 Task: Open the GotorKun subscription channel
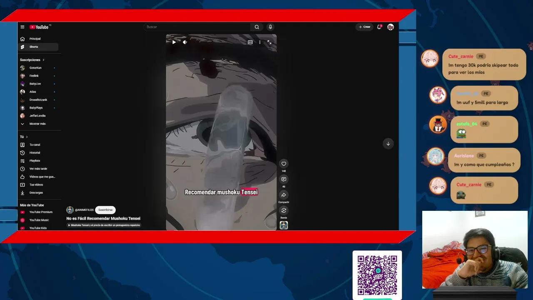pos(38,68)
